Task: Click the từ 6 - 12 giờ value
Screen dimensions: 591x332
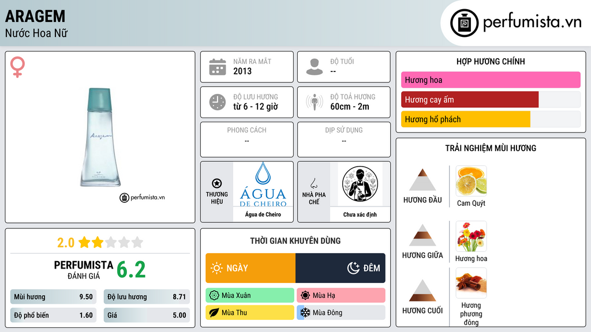Action: [256, 107]
